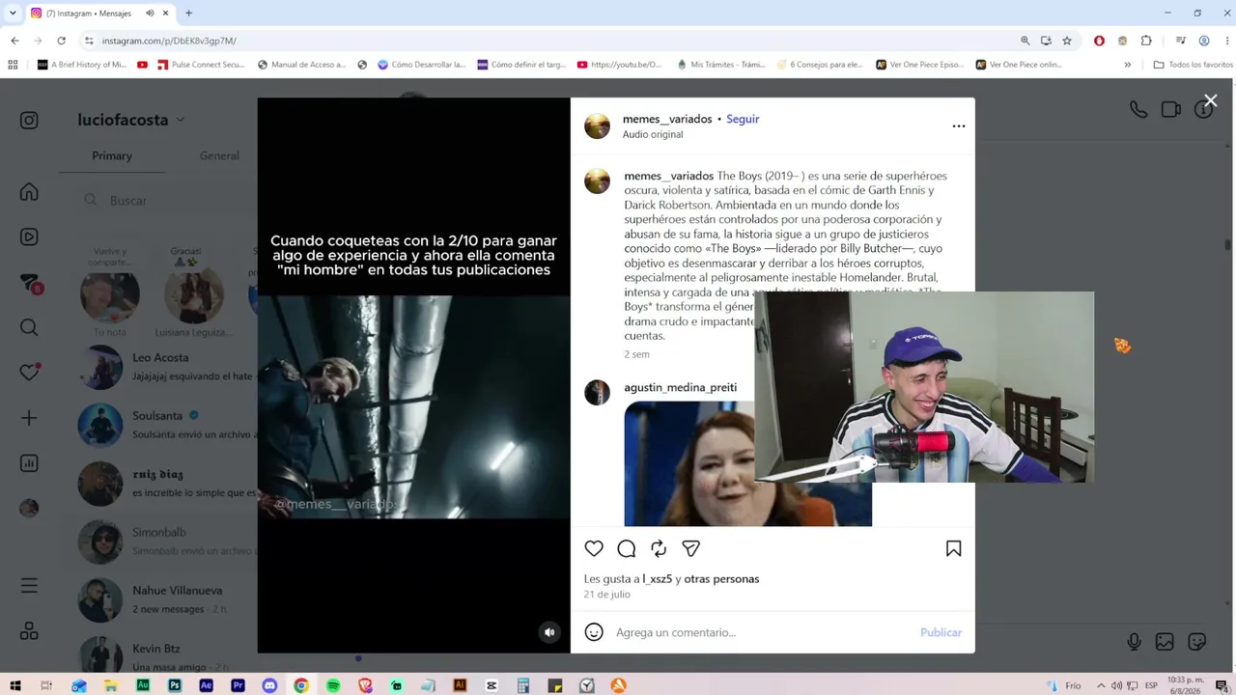Open Spotify from the Windows taskbar

click(x=333, y=685)
